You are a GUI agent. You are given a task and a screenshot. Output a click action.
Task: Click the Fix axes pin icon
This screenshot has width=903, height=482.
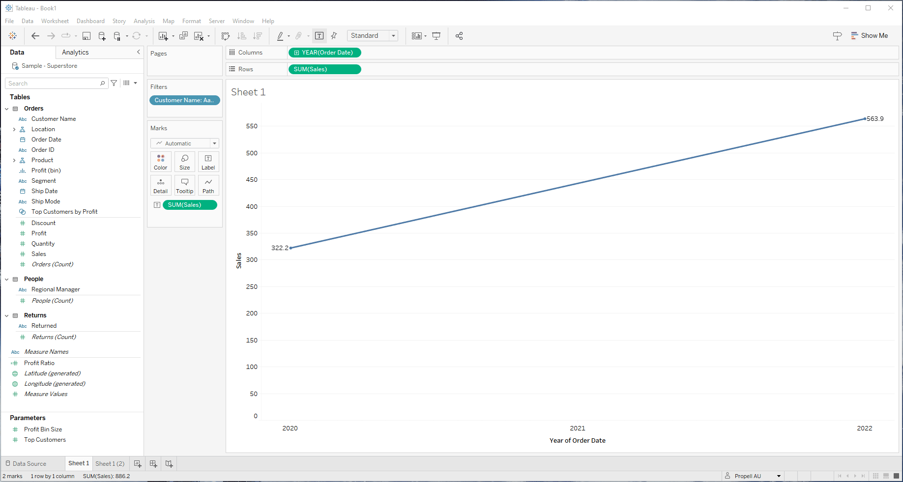click(334, 36)
